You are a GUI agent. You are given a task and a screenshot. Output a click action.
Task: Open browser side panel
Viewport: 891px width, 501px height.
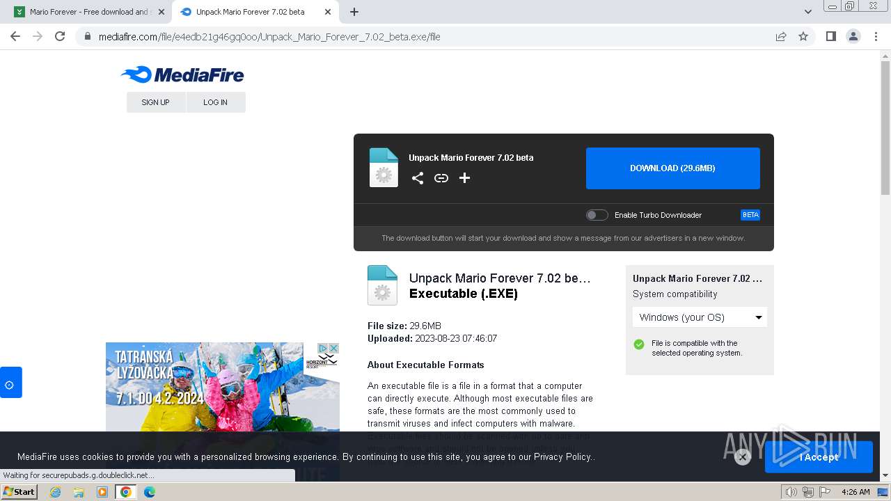coord(830,36)
